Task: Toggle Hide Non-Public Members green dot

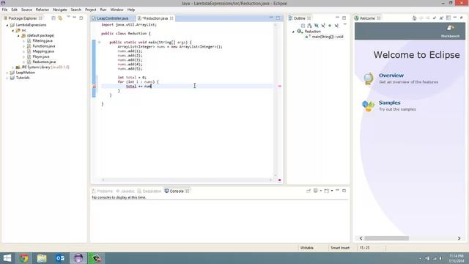Action: 330,26
